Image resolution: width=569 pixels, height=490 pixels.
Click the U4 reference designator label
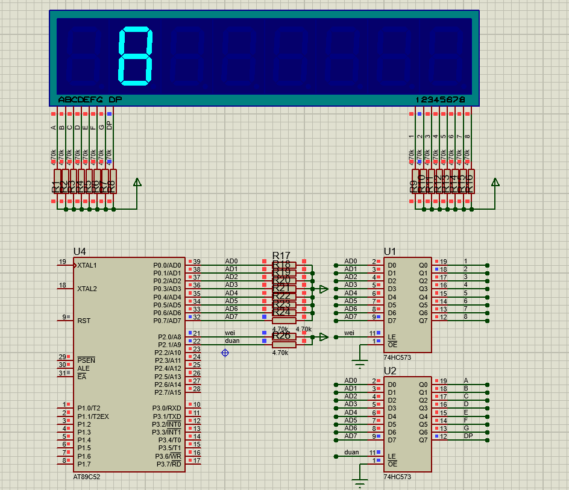80,251
